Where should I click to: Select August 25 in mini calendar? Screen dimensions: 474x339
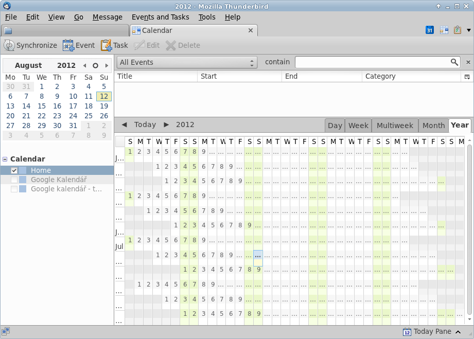(x=89, y=116)
